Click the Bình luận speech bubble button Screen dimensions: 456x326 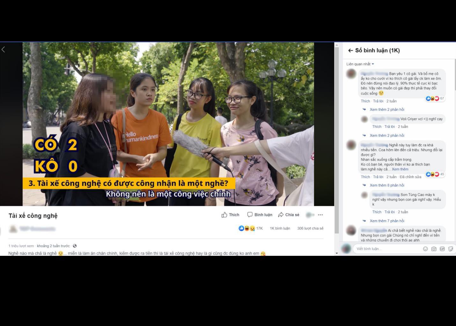[x=260, y=215]
